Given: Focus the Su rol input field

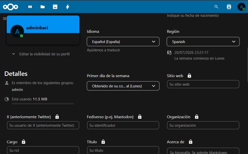Looking at the screenshot, I should (43, 150).
